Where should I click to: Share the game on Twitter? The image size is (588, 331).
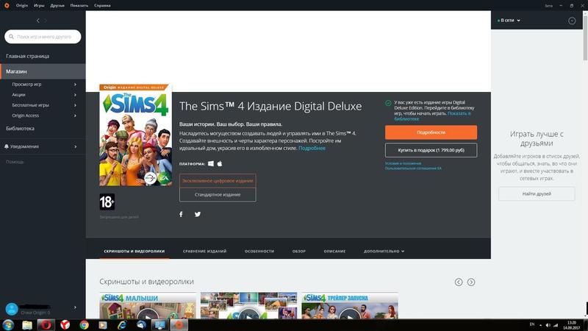click(198, 214)
